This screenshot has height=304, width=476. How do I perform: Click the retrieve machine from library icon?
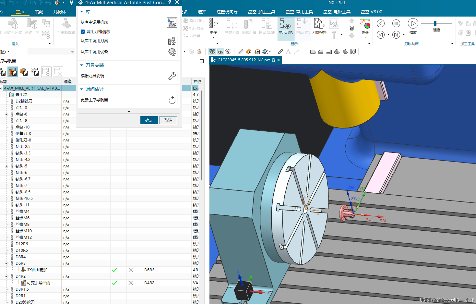coord(172,22)
